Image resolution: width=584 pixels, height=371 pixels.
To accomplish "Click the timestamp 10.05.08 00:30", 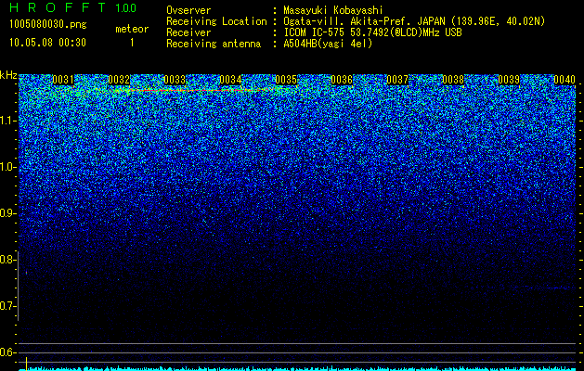I will [x=47, y=43].
